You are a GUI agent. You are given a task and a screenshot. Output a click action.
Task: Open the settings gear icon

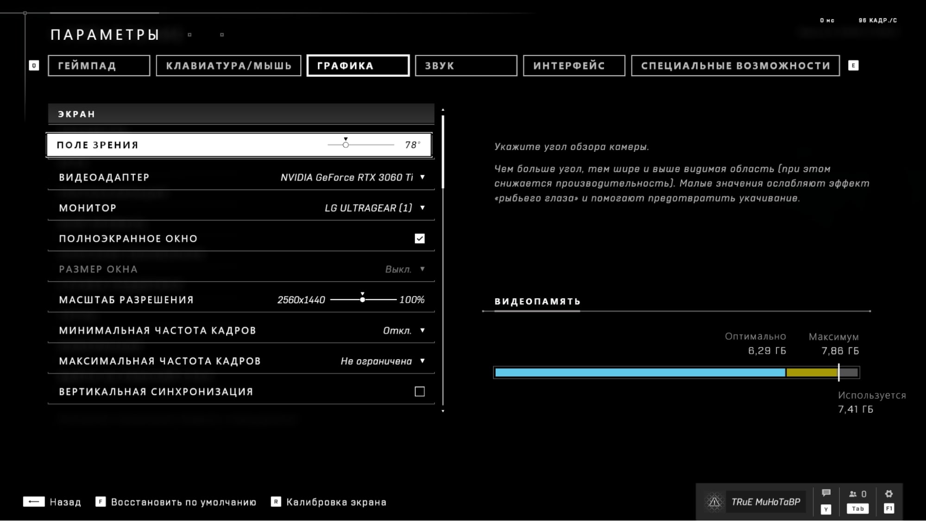[889, 494]
